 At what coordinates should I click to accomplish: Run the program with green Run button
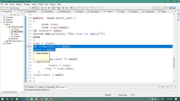pyautogui.click(x=53, y=8)
